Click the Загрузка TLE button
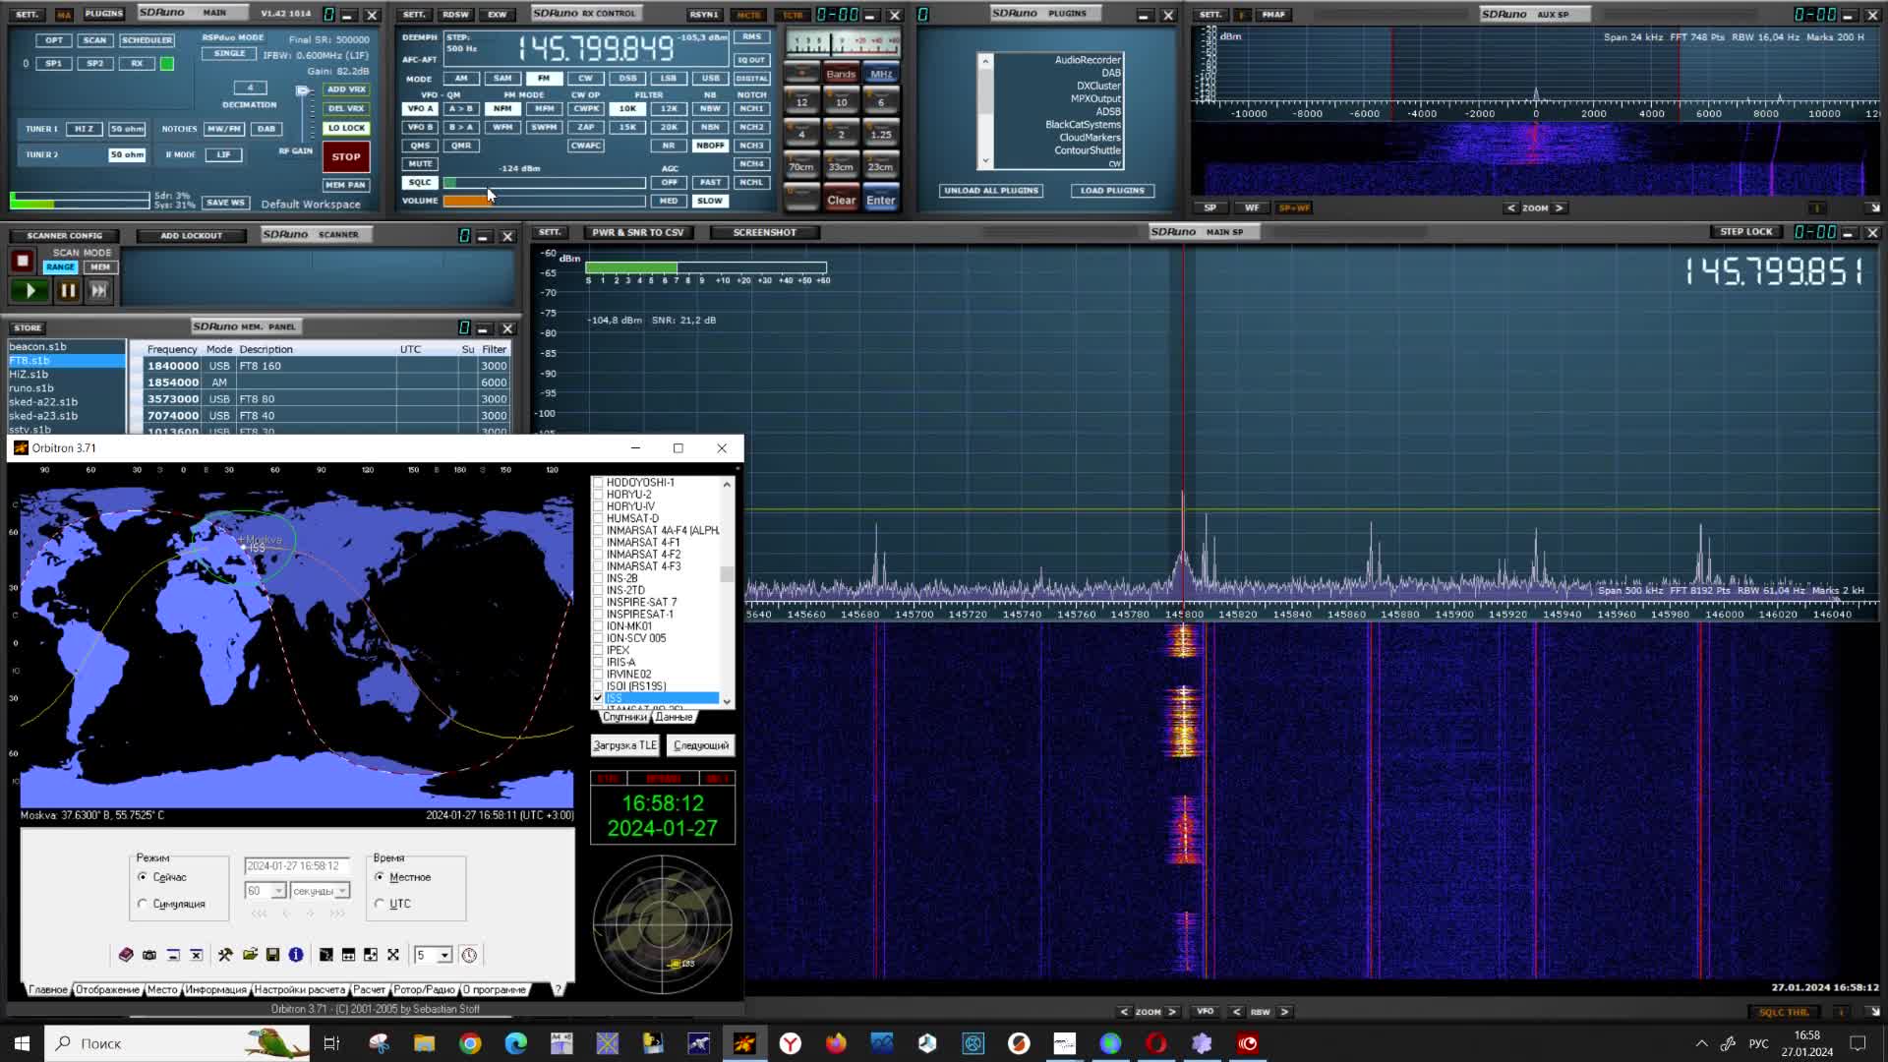 tap(624, 745)
